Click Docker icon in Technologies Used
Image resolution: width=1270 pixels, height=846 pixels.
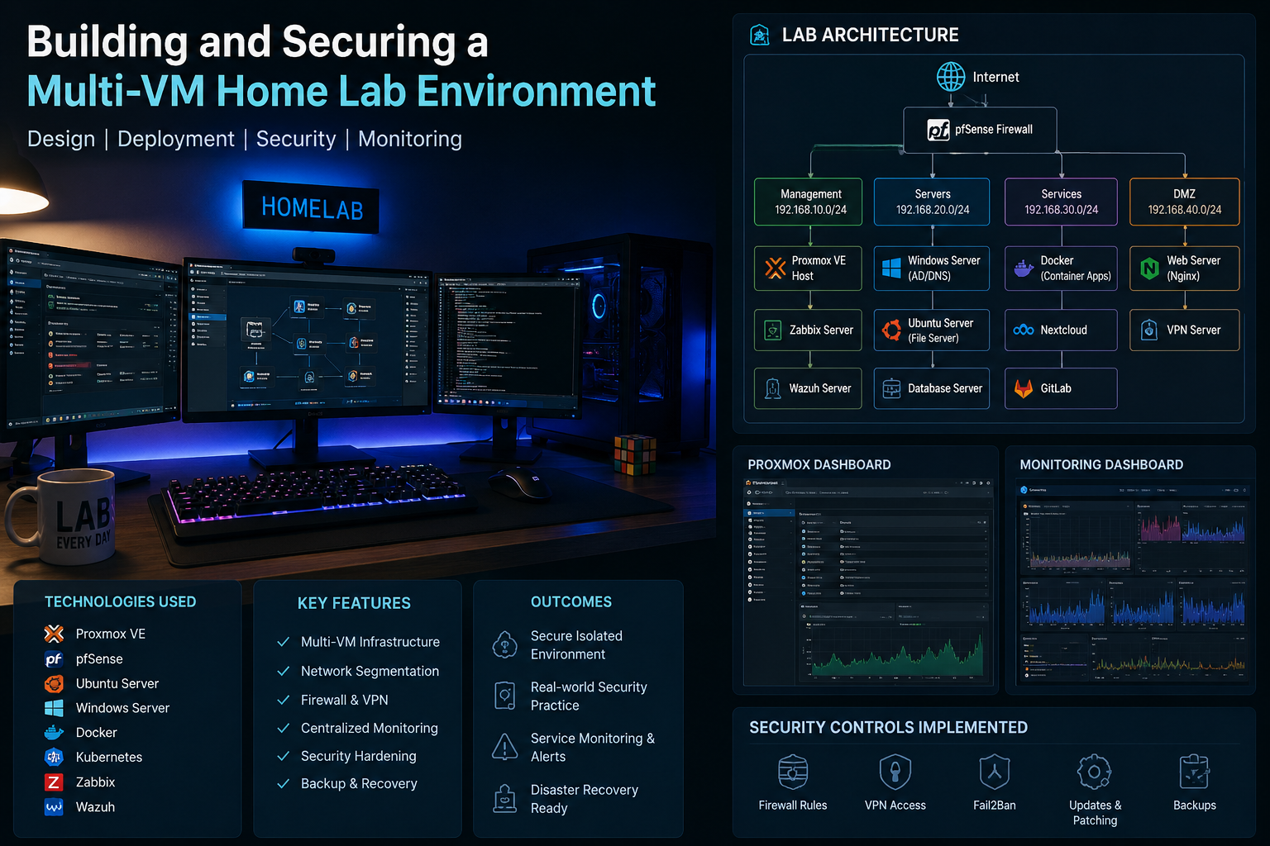tap(54, 733)
